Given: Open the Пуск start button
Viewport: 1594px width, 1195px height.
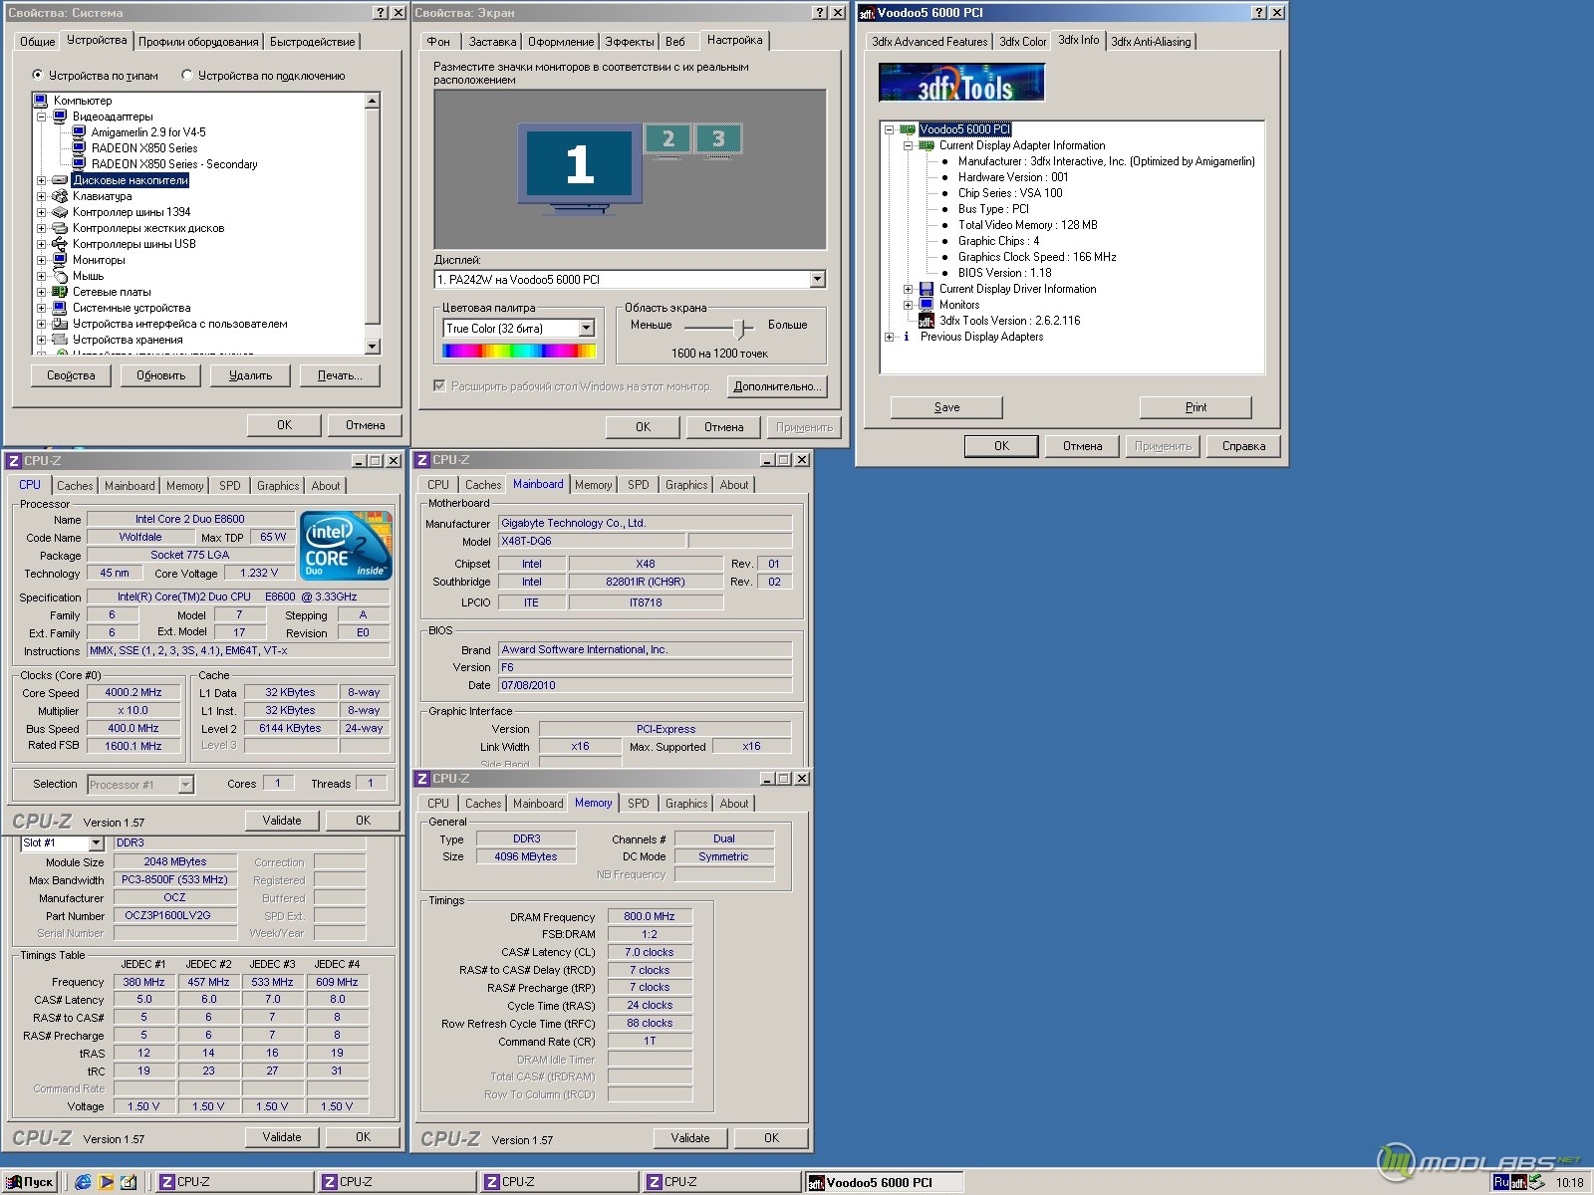Looking at the screenshot, I should pyautogui.click(x=30, y=1182).
